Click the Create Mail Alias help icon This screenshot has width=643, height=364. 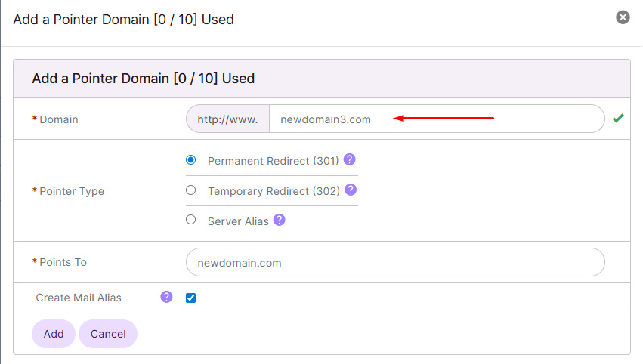tap(166, 297)
